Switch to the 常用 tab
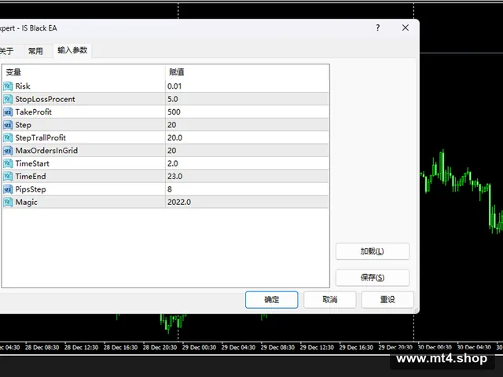The height and width of the screenshot is (377, 503). pyautogui.click(x=35, y=51)
